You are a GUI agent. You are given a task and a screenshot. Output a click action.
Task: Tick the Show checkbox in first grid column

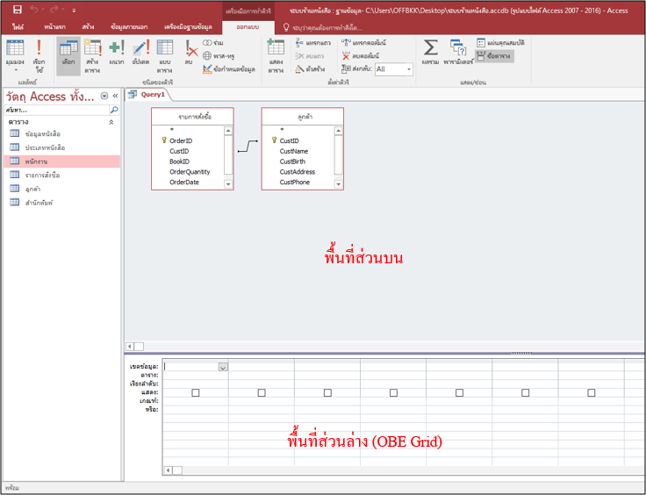coord(196,393)
